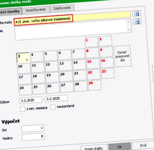
Task: Confirm with the Ok button
Action: point(120,147)
